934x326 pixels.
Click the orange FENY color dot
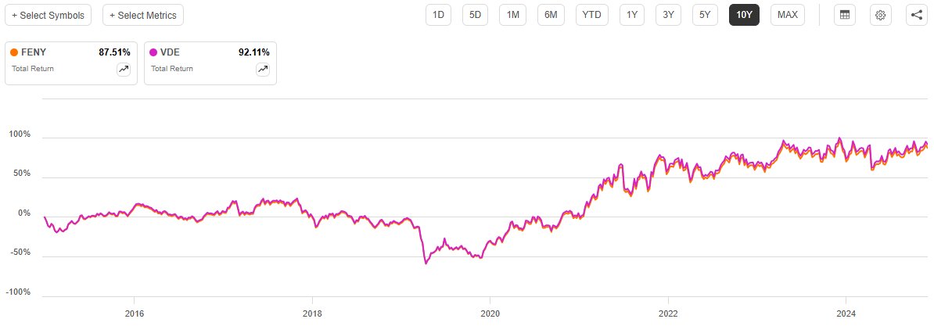click(14, 52)
